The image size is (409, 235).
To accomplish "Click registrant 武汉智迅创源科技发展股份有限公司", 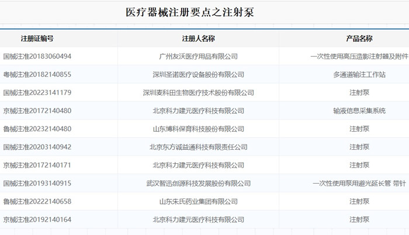I will 198,183.
